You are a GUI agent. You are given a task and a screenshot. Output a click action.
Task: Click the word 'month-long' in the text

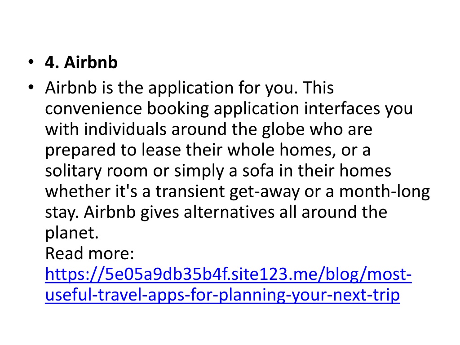[x=385, y=191]
